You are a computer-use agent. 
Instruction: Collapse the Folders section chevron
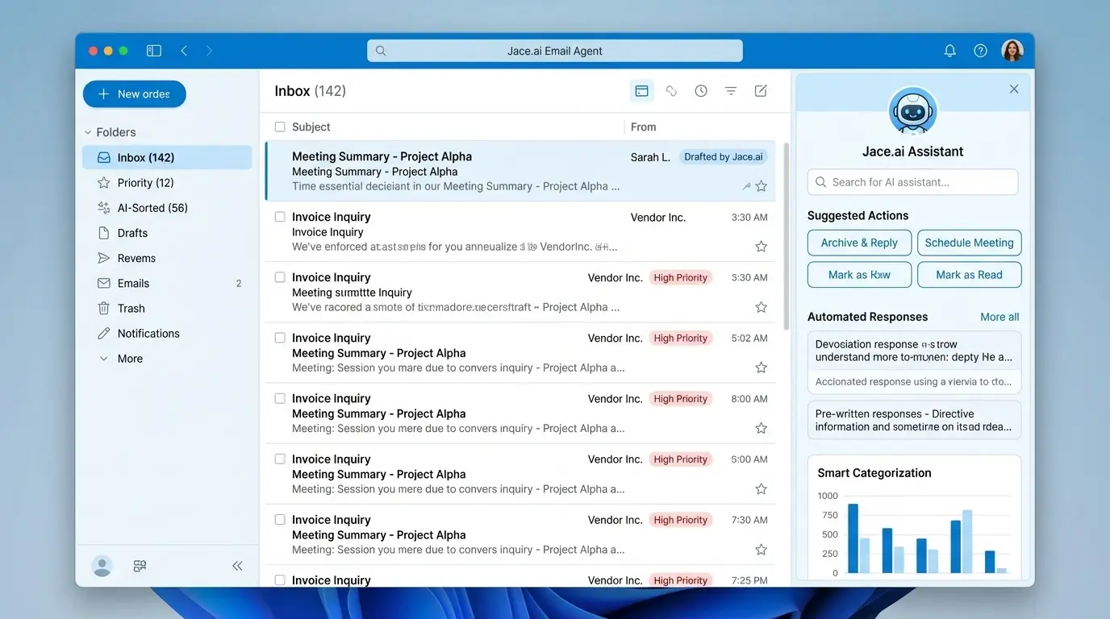(88, 132)
